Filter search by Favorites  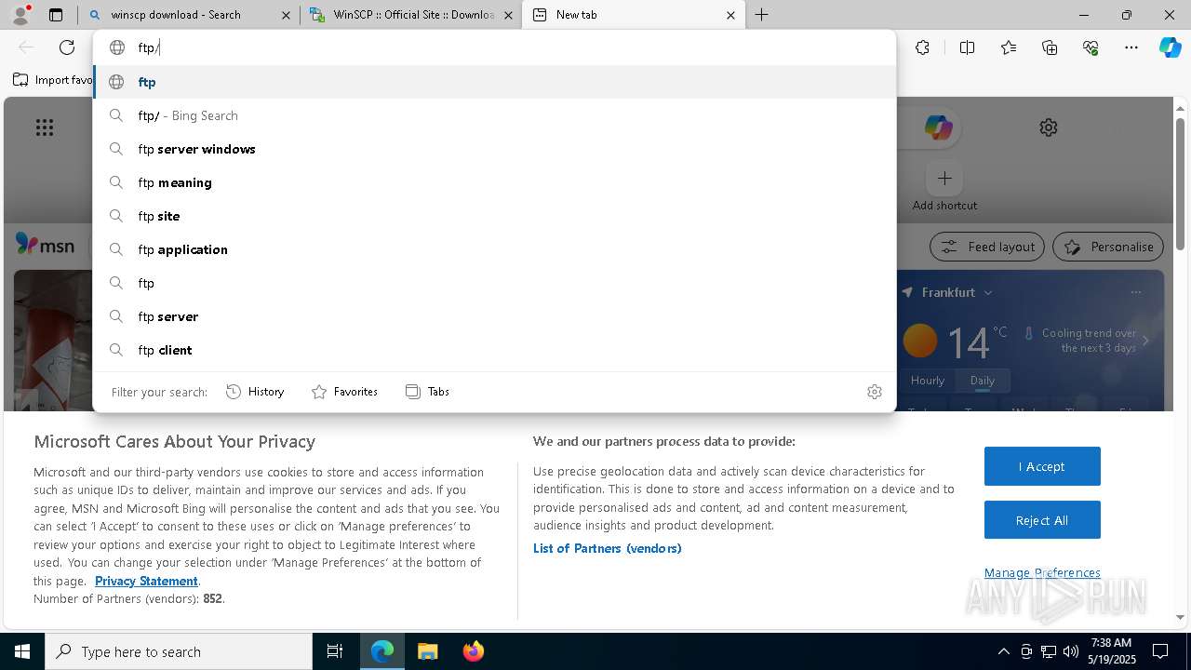(x=344, y=392)
